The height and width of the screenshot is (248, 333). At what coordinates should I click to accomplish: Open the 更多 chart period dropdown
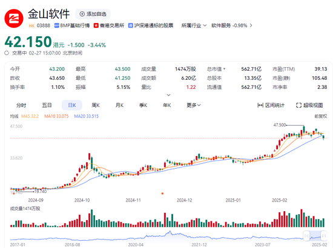point(194,105)
